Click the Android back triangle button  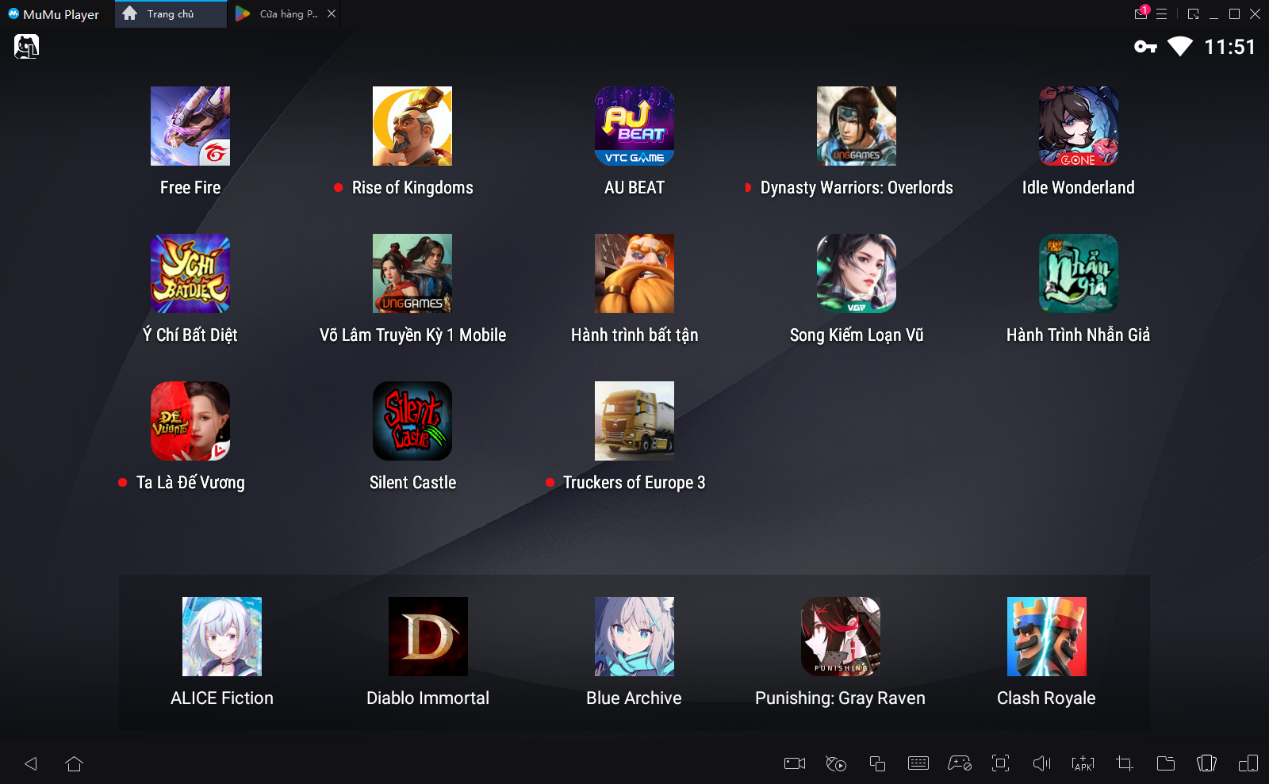point(31,763)
